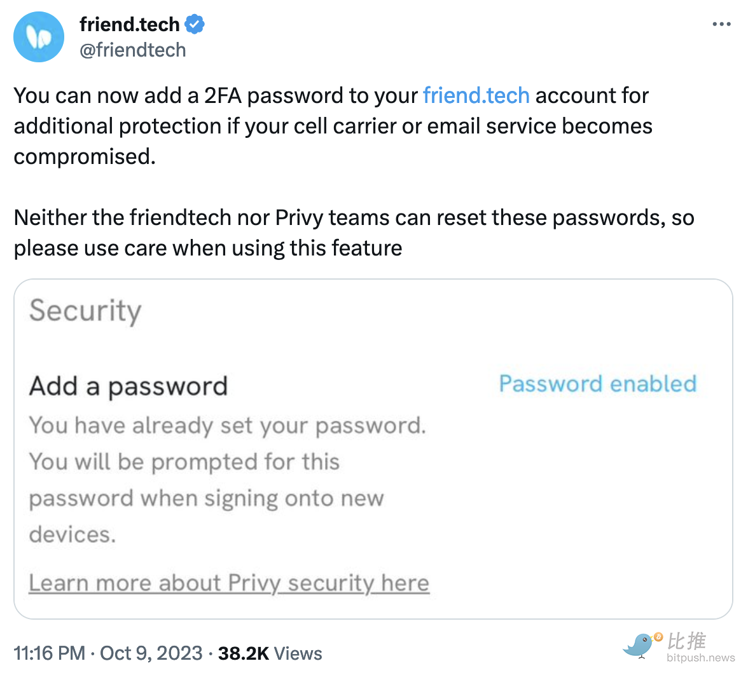Click the 11:16 PM timestamp
Viewport: 748px width, 675px height.
point(49,653)
